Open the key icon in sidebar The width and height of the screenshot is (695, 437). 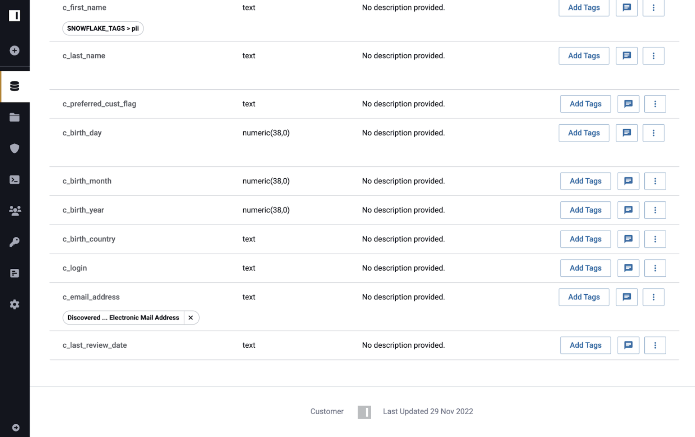point(15,242)
